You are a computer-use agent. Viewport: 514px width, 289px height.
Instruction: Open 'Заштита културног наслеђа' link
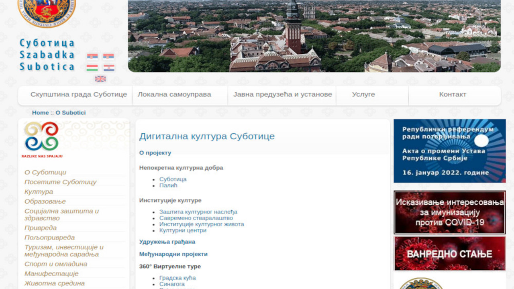[x=198, y=212]
